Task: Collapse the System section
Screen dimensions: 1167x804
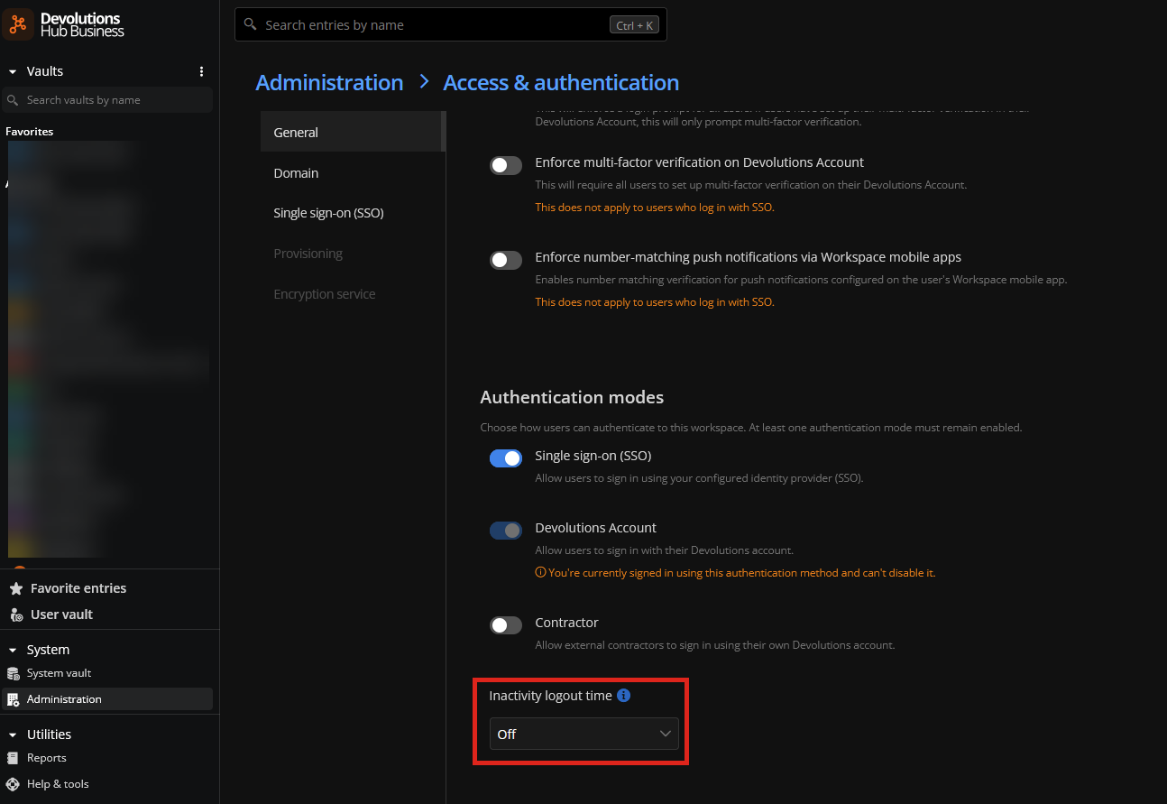Action: pos(13,650)
